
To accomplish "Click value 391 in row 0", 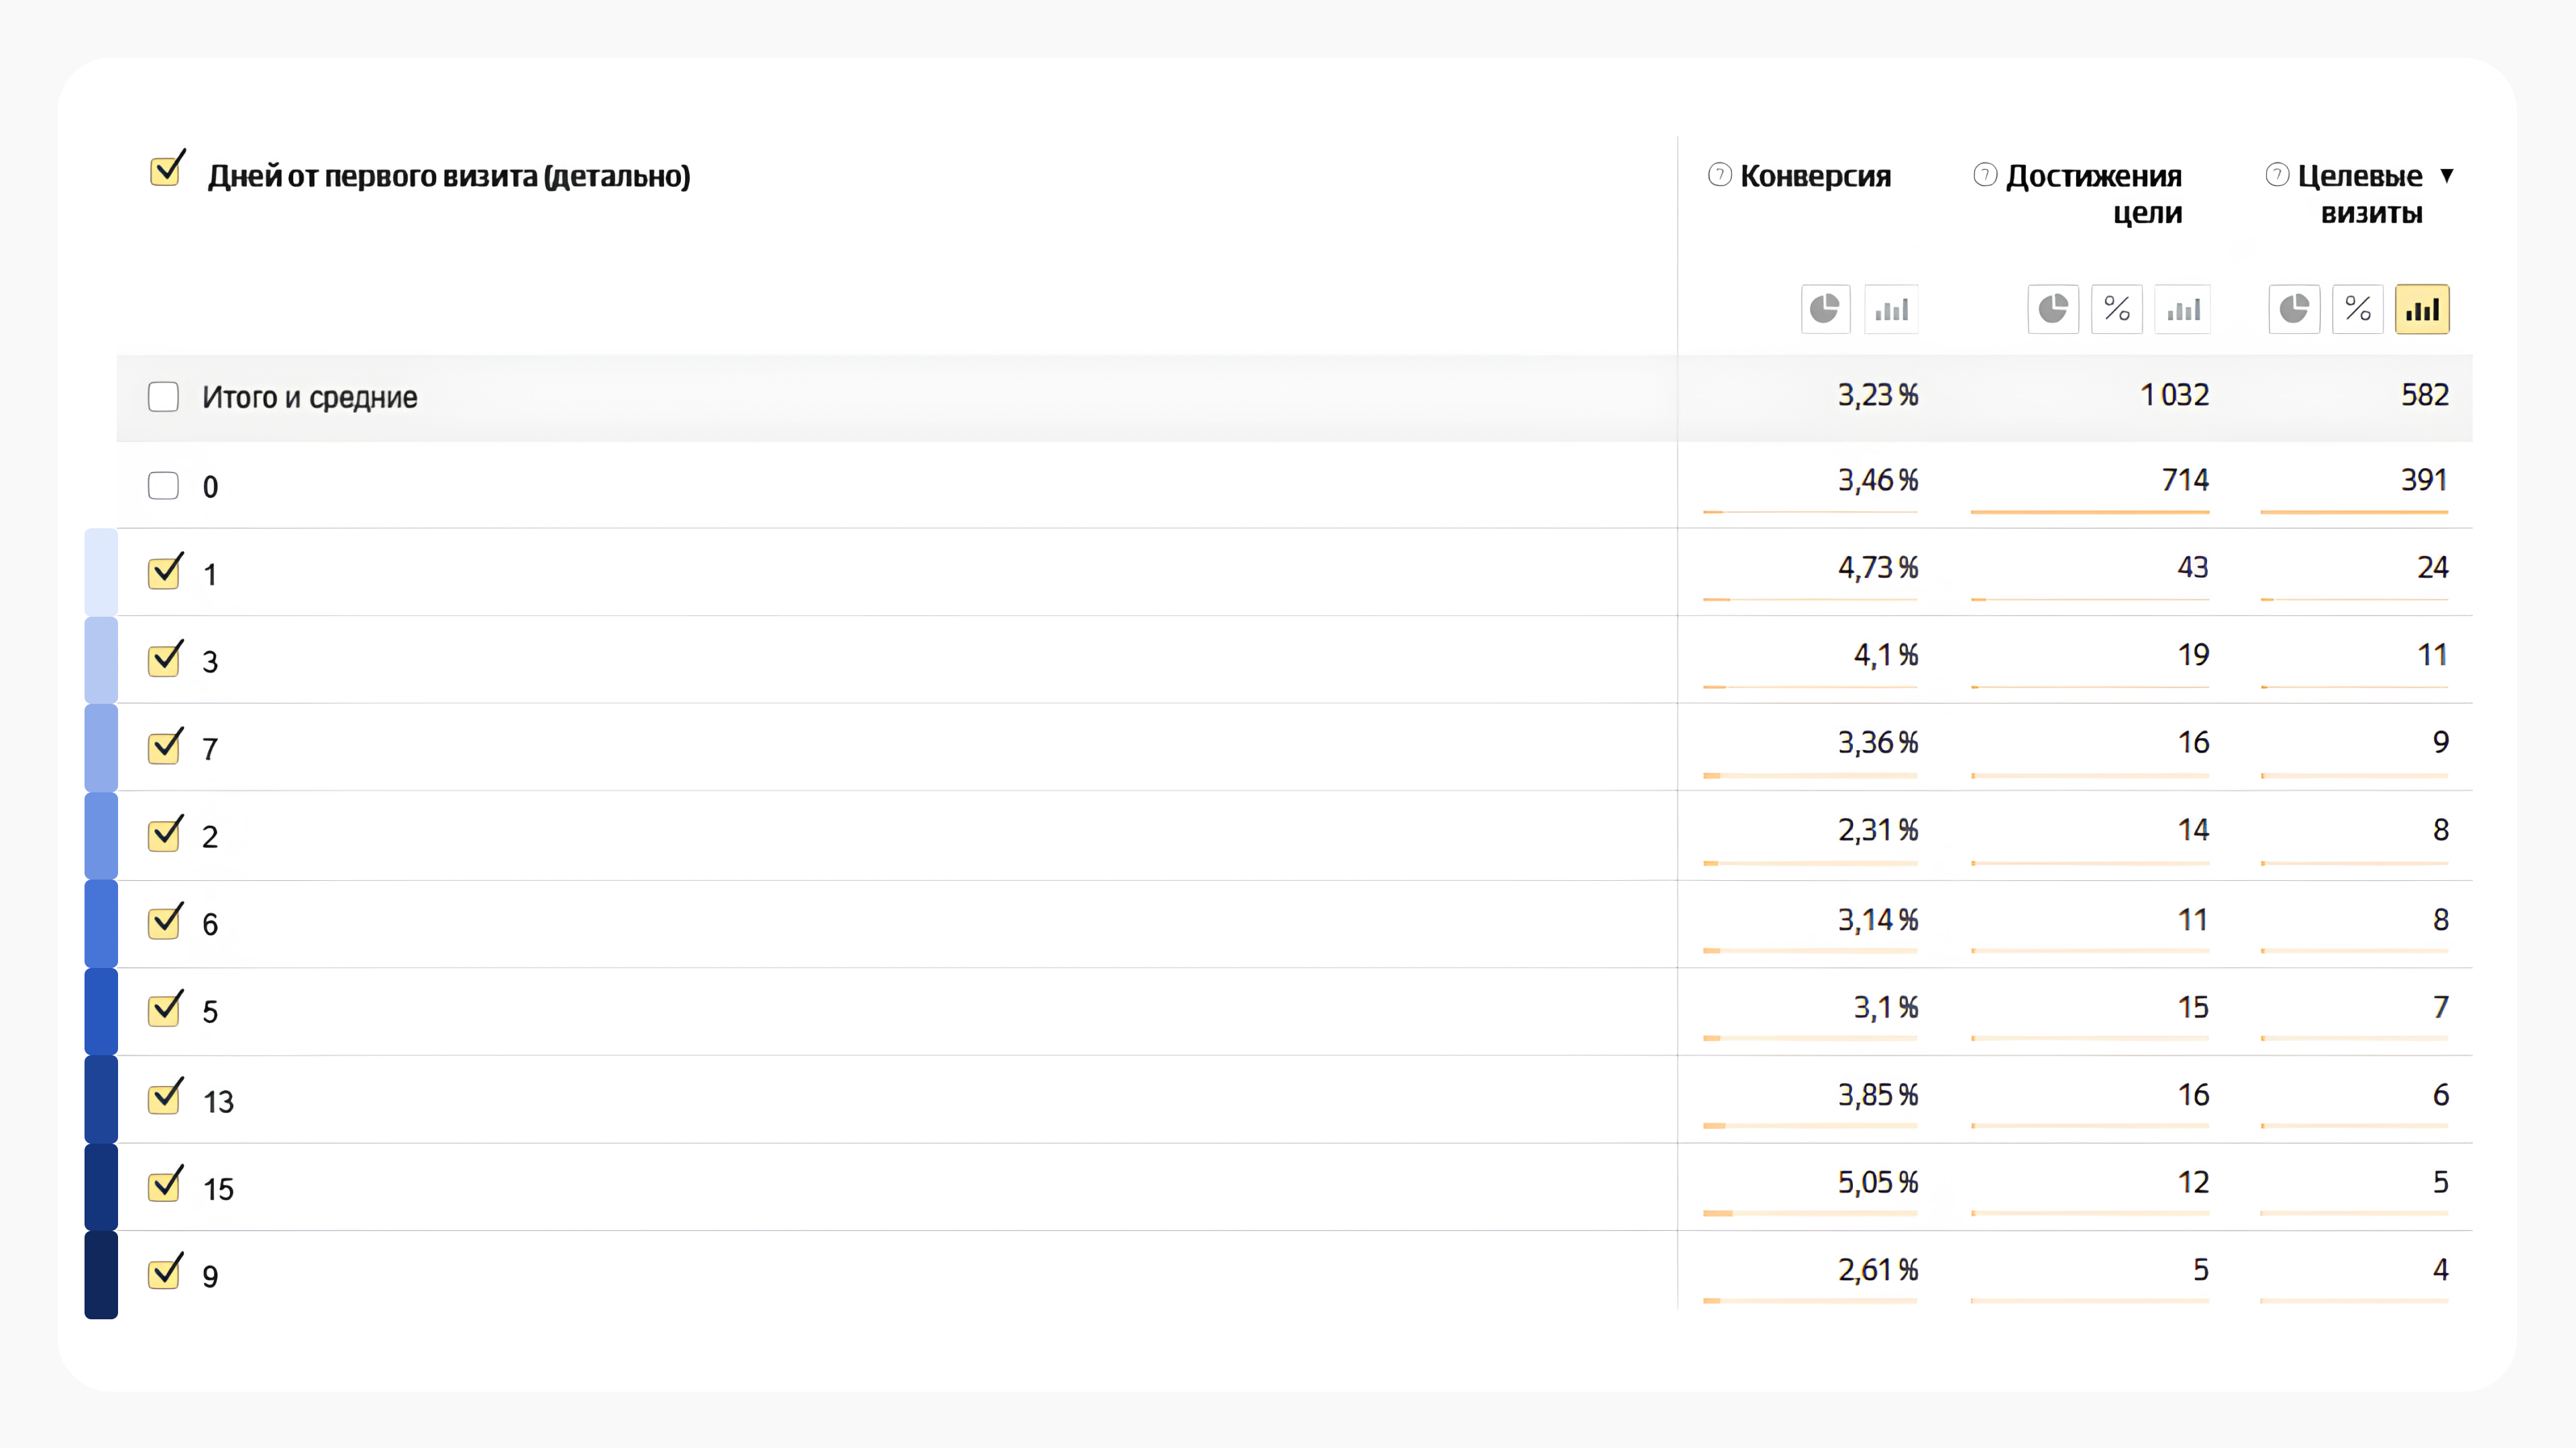I will tap(2424, 481).
